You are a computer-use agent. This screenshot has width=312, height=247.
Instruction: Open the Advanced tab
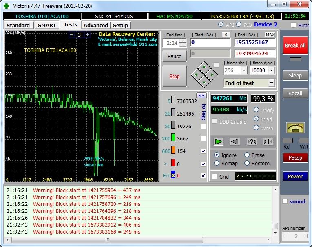point(95,25)
